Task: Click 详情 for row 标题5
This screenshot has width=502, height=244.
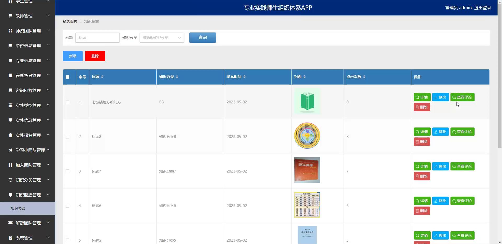Action: [x=422, y=235]
